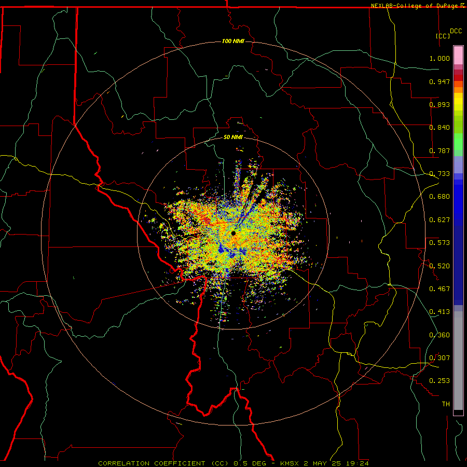The width and height of the screenshot is (467, 467).
Task: Select the 0.733 legend value
Action: click(439, 174)
